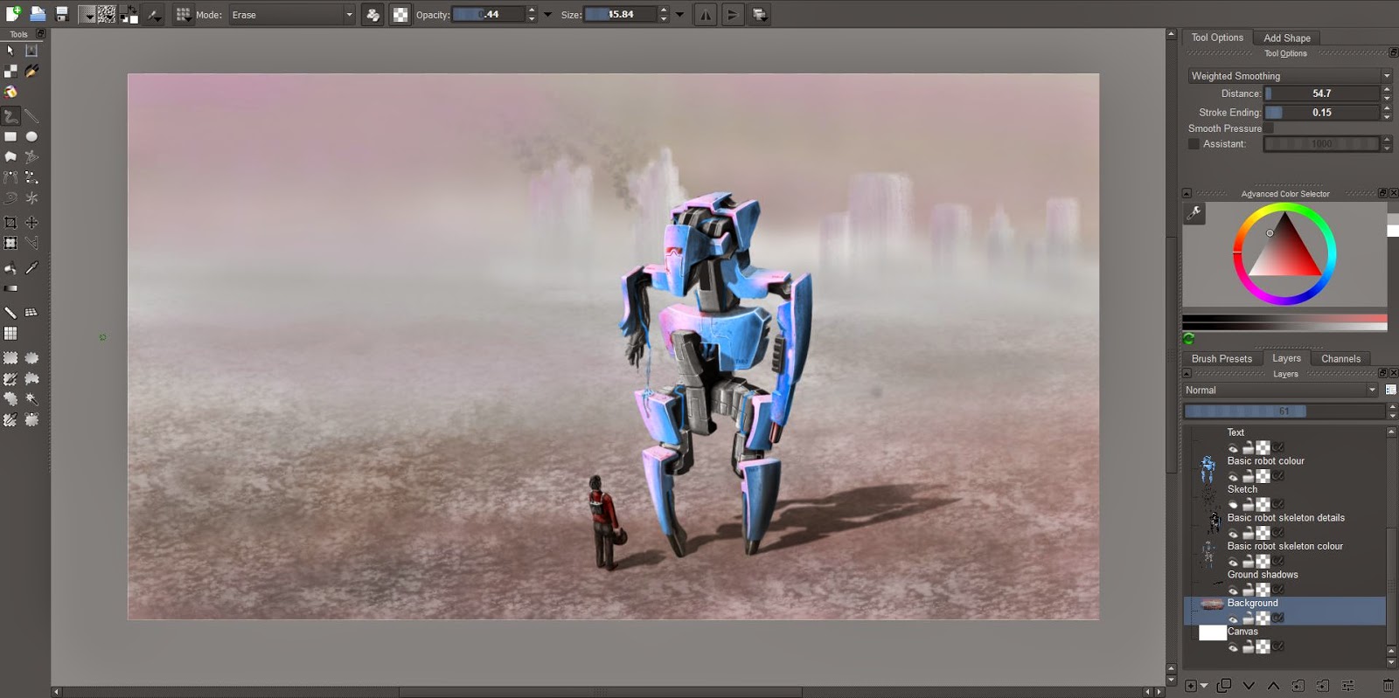Select the Polygon tool

pyautogui.click(x=10, y=156)
